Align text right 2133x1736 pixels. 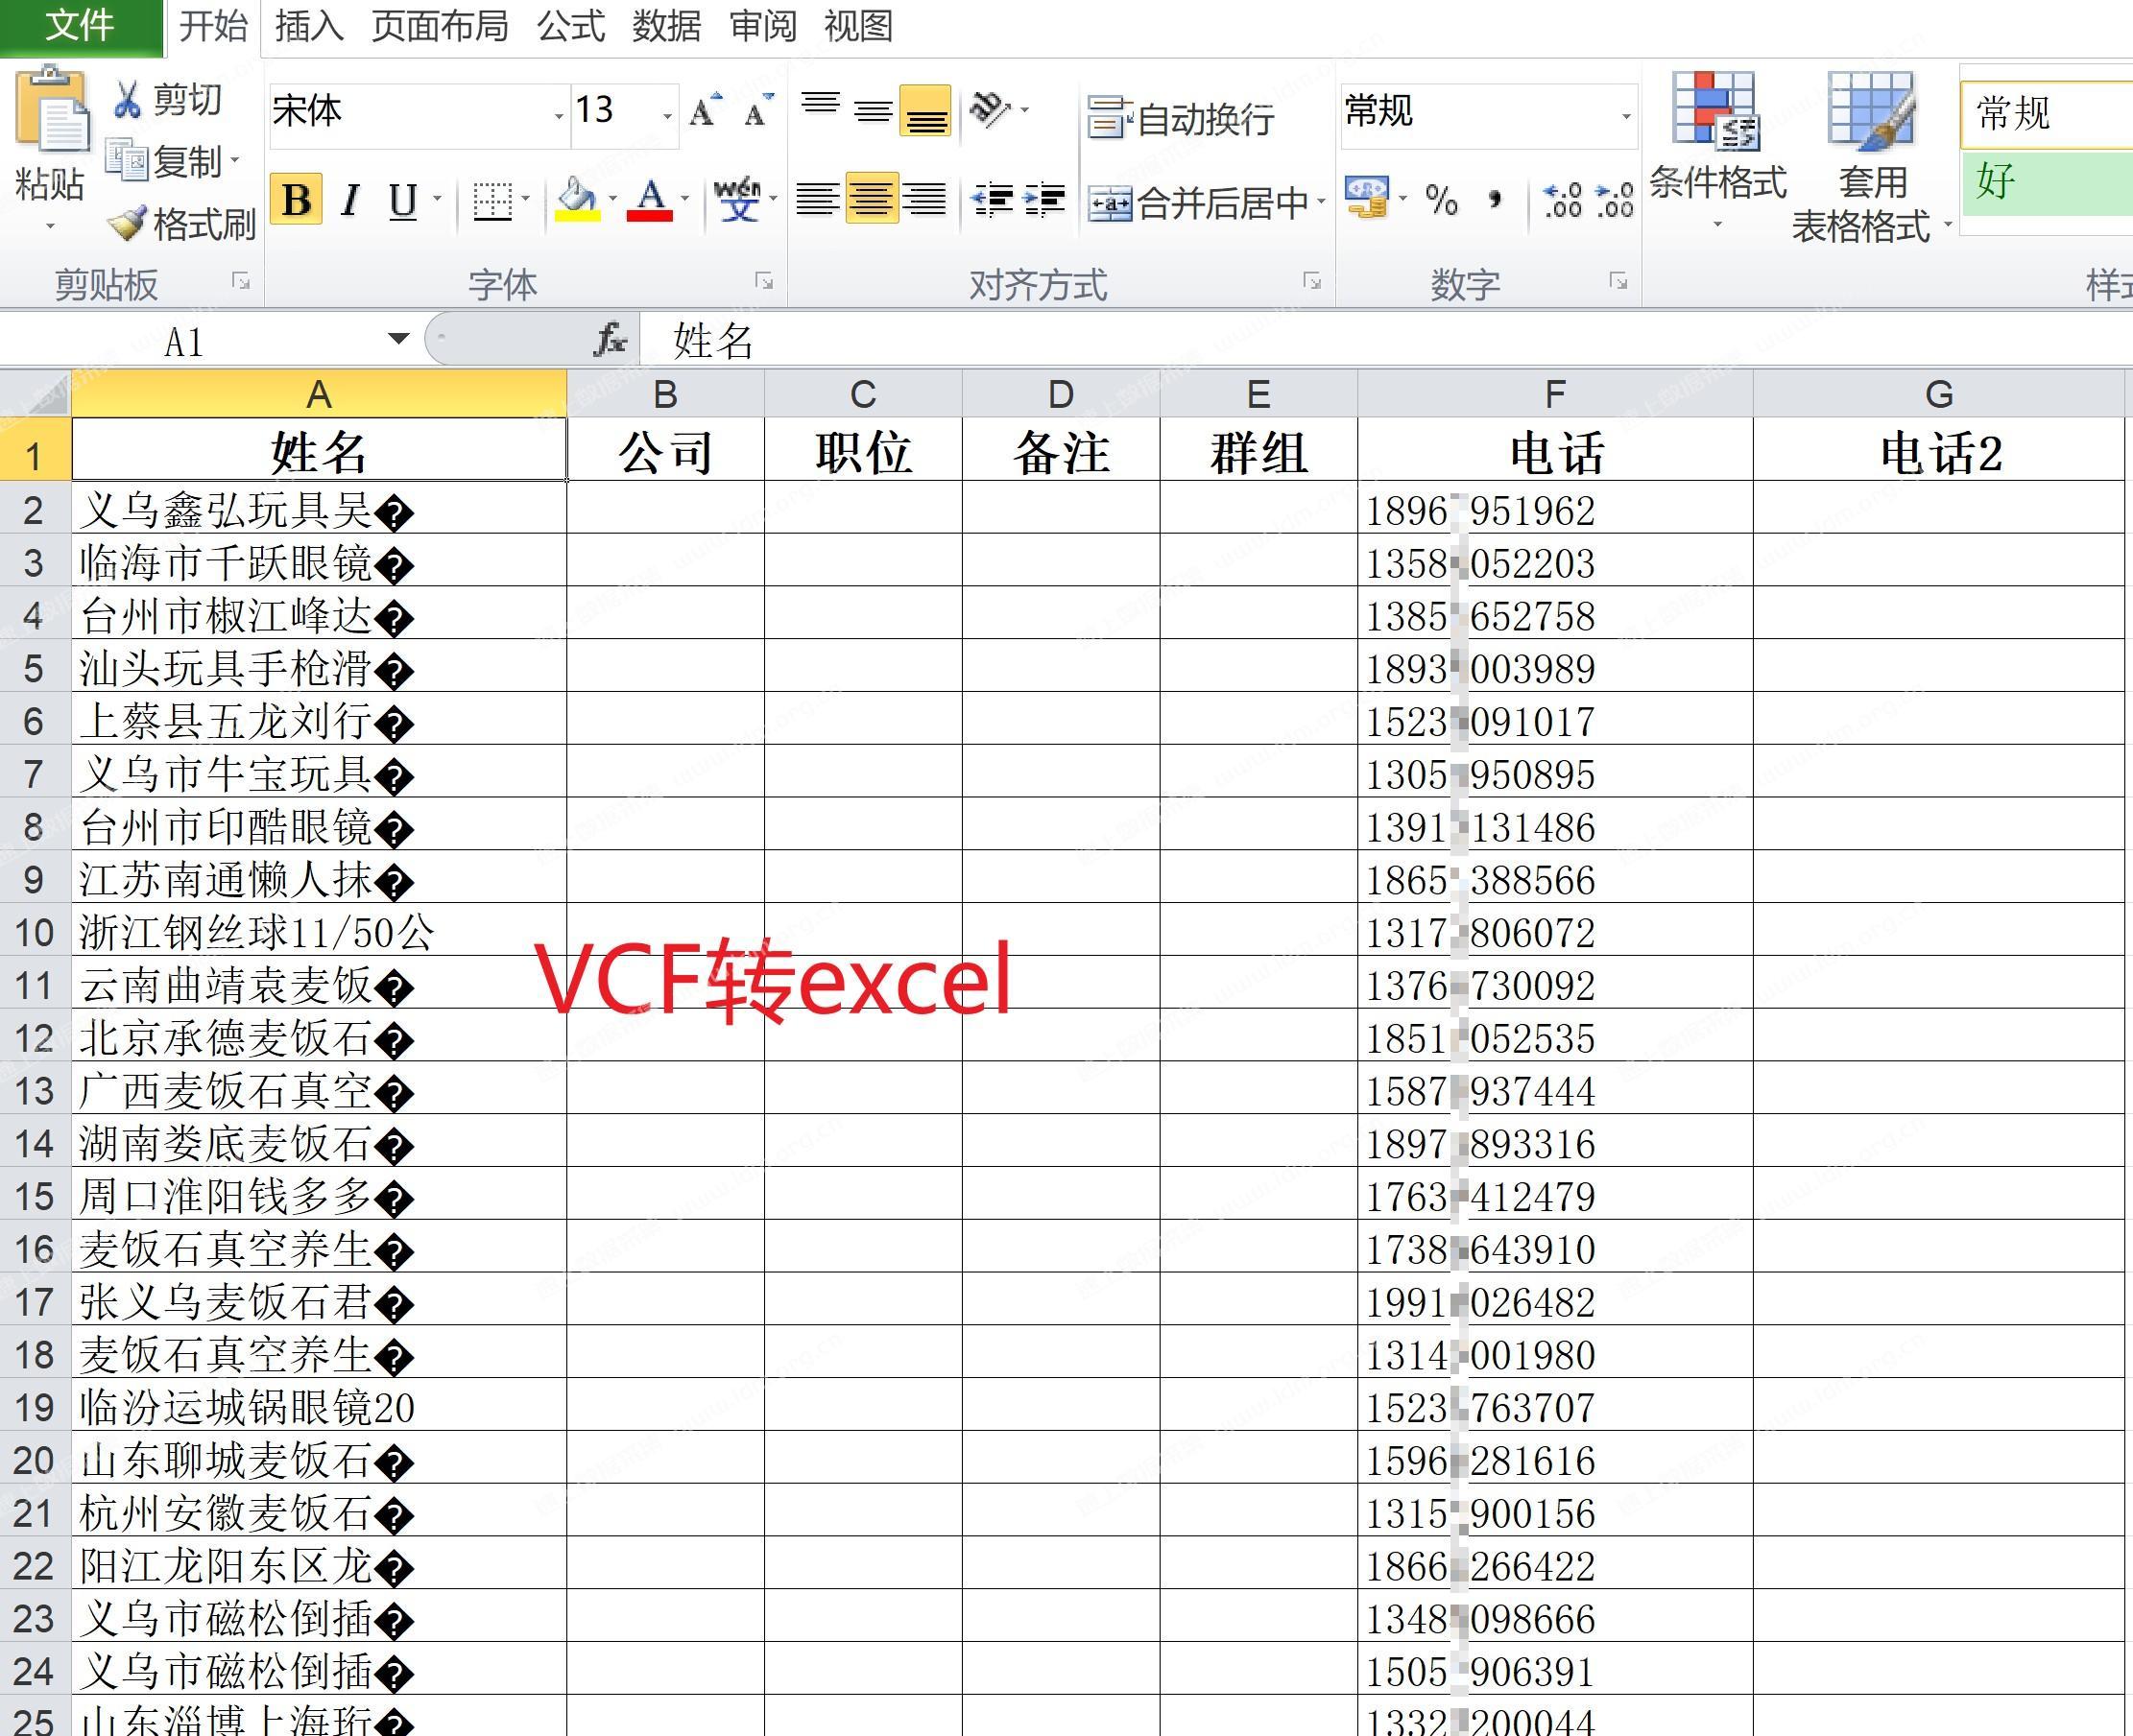point(924,200)
